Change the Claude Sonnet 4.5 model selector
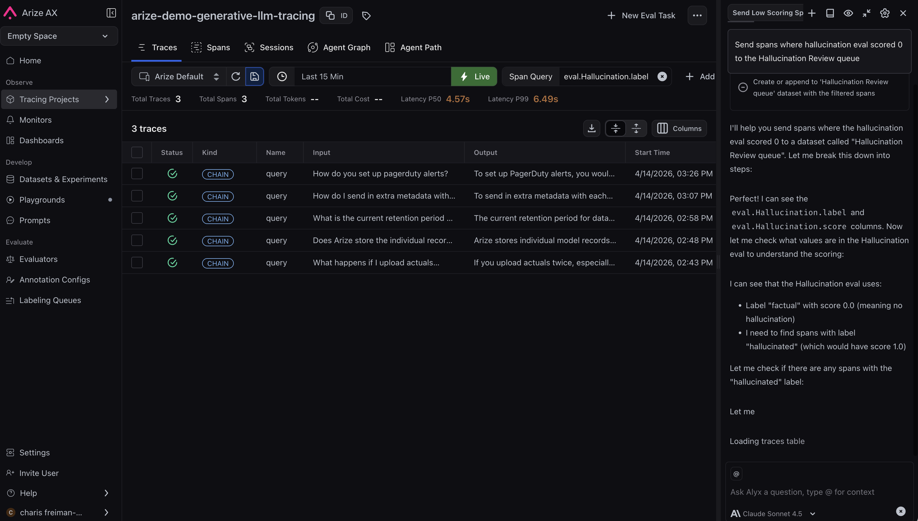The image size is (918, 521). coord(773,514)
